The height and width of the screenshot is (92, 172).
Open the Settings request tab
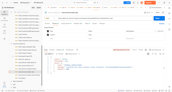tap(102, 24)
